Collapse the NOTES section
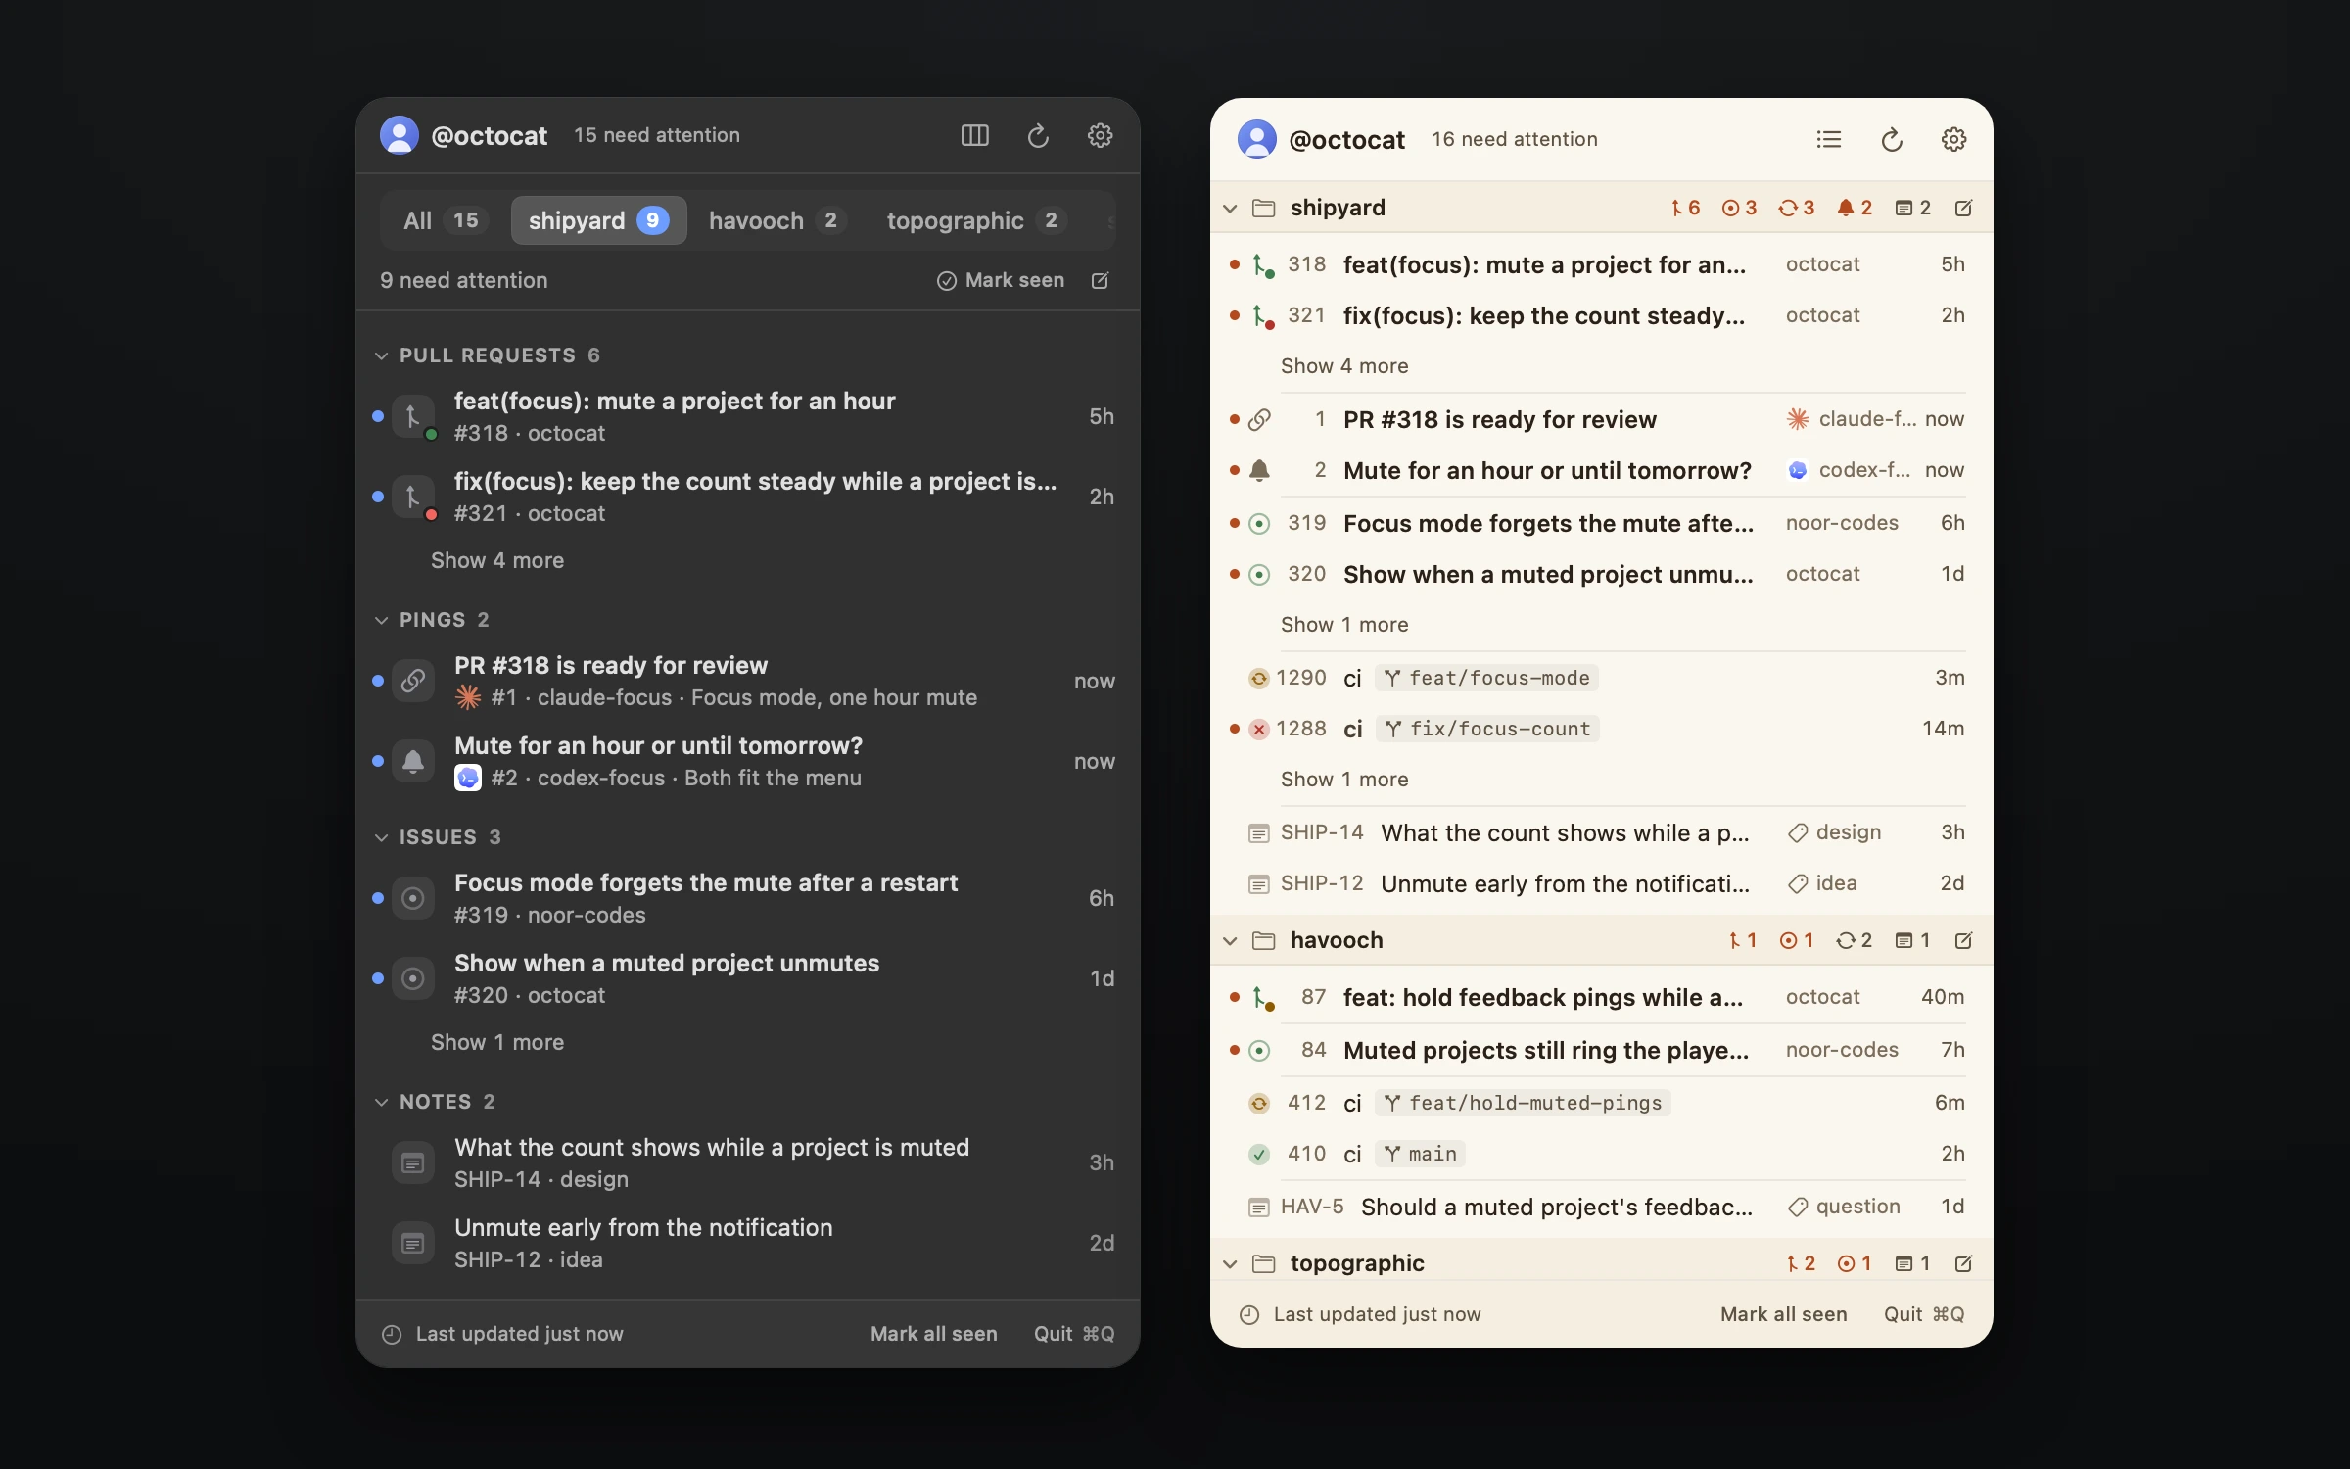2350x1469 pixels. click(382, 1102)
